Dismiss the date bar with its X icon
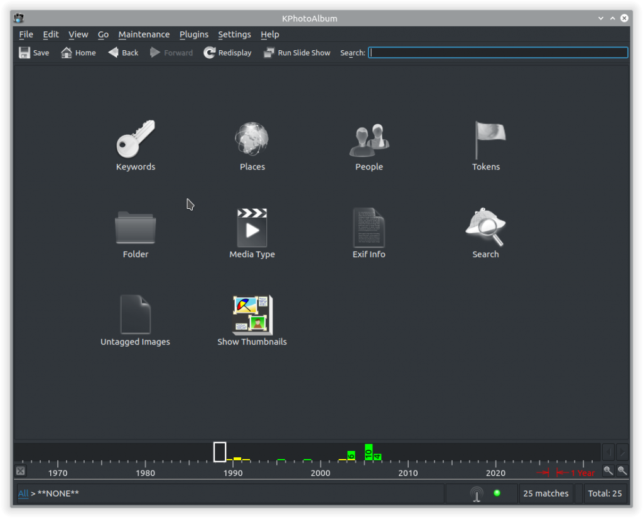The height and width of the screenshot is (518, 643). tap(21, 470)
